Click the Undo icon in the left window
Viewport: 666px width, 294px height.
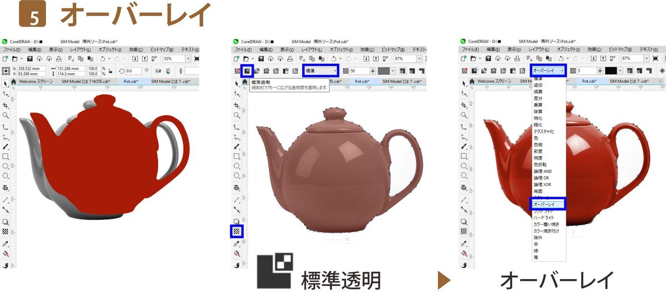coord(104,58)
